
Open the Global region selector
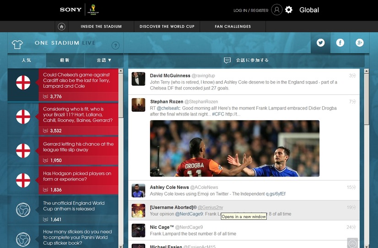(x=309, y=10)
